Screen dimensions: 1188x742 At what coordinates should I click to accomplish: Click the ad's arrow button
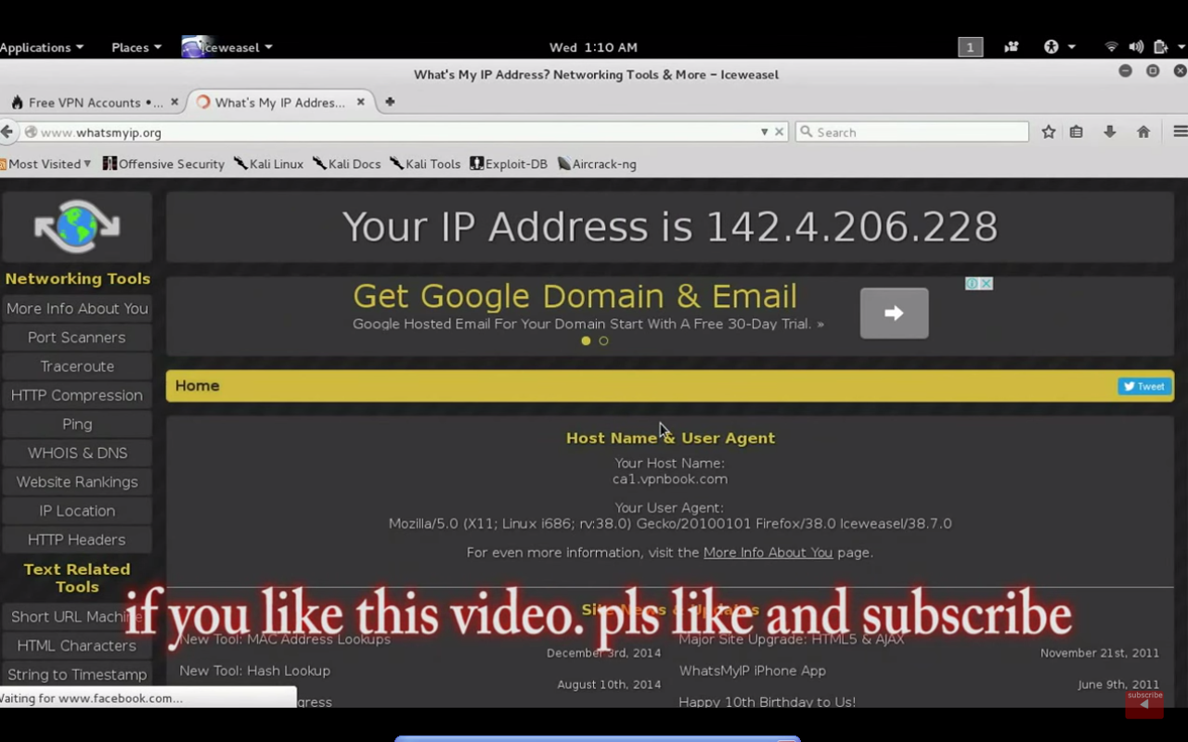click(x=894, y=313)
